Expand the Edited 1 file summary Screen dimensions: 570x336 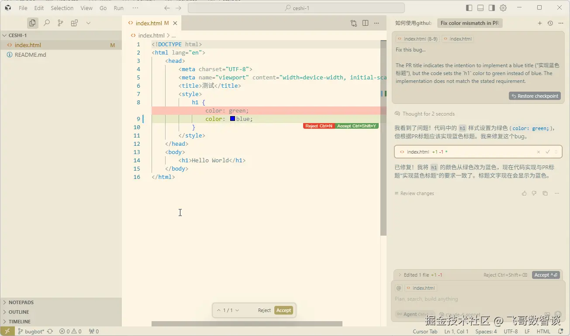(x=420, y=275)
